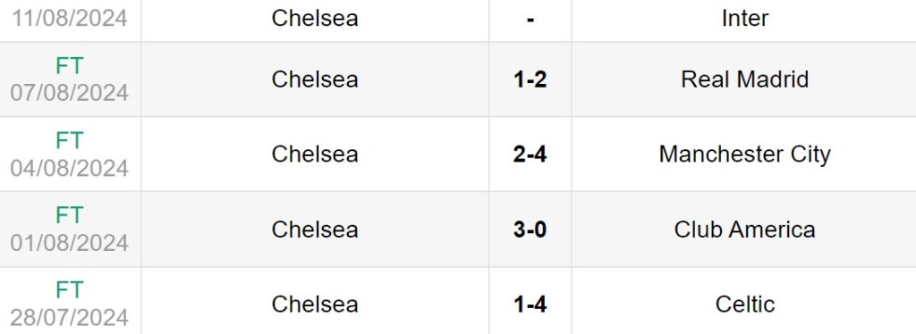916x334 pixels.
Task: Click the Inter team name
Action: pyautogui.click(x=744, y=18)
